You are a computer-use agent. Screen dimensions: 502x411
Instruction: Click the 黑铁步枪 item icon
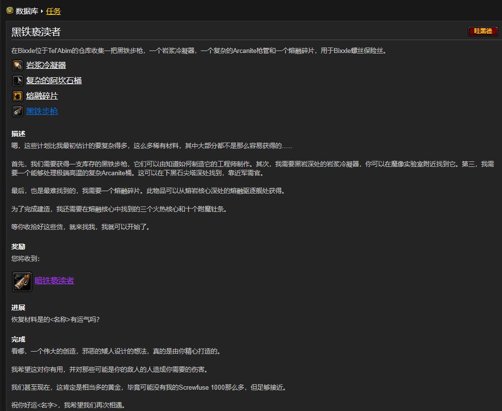click(18, 111)
